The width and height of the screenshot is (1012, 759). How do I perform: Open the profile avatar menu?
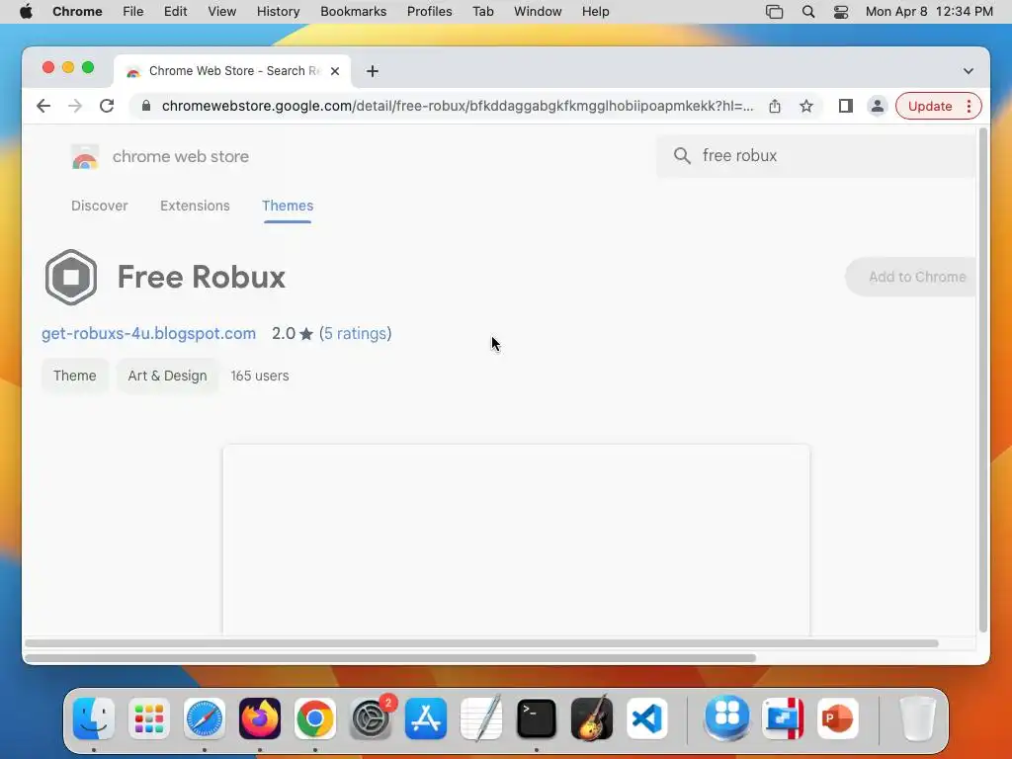878,106
